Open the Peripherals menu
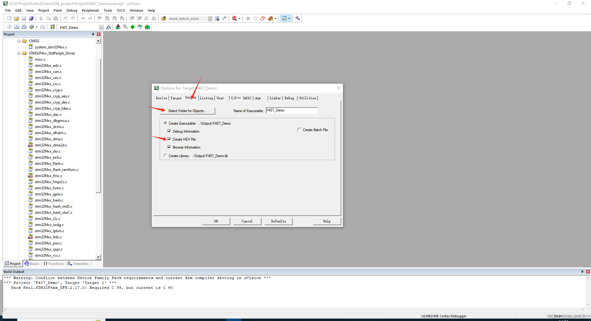591x321 pixels. pos(90,10)
